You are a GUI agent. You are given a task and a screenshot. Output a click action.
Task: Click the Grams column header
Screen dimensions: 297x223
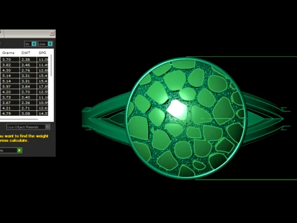[8, 53]
